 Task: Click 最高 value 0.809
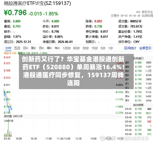[17, 21]
